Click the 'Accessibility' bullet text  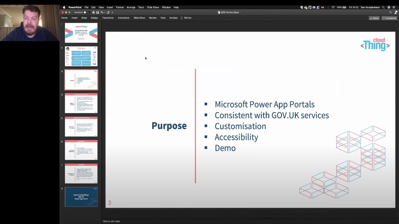point(236,137)
